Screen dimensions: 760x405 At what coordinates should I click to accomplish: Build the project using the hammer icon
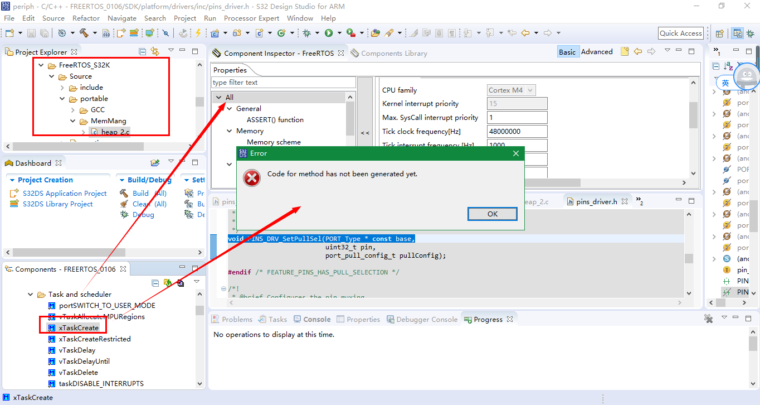[84, 33]
